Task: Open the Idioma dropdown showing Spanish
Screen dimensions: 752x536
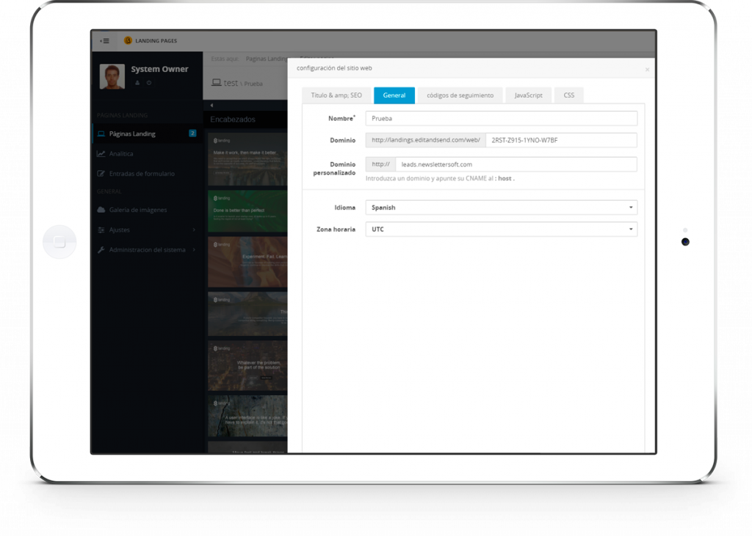Action: tap(501, 208)
